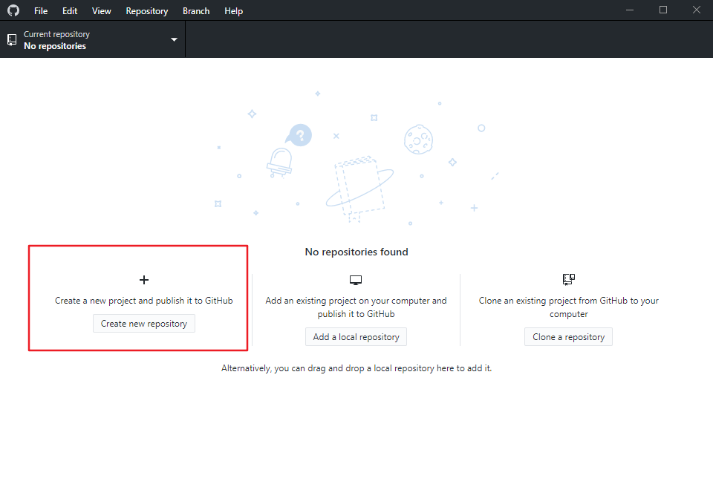This screenshot has width=713, height=490.
Task: Maximize the GitHub Desktop window
Action: [x=663, y=10]
